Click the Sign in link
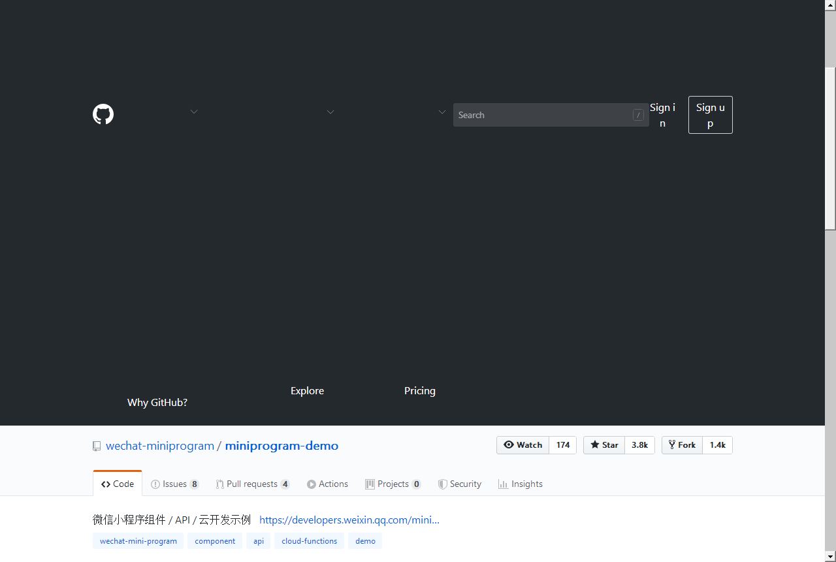 pos(662,115)
